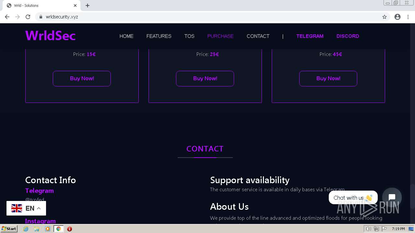Screen dimensions: 415x233
Task: Open the live chat launcher icon
Action: 392,197
